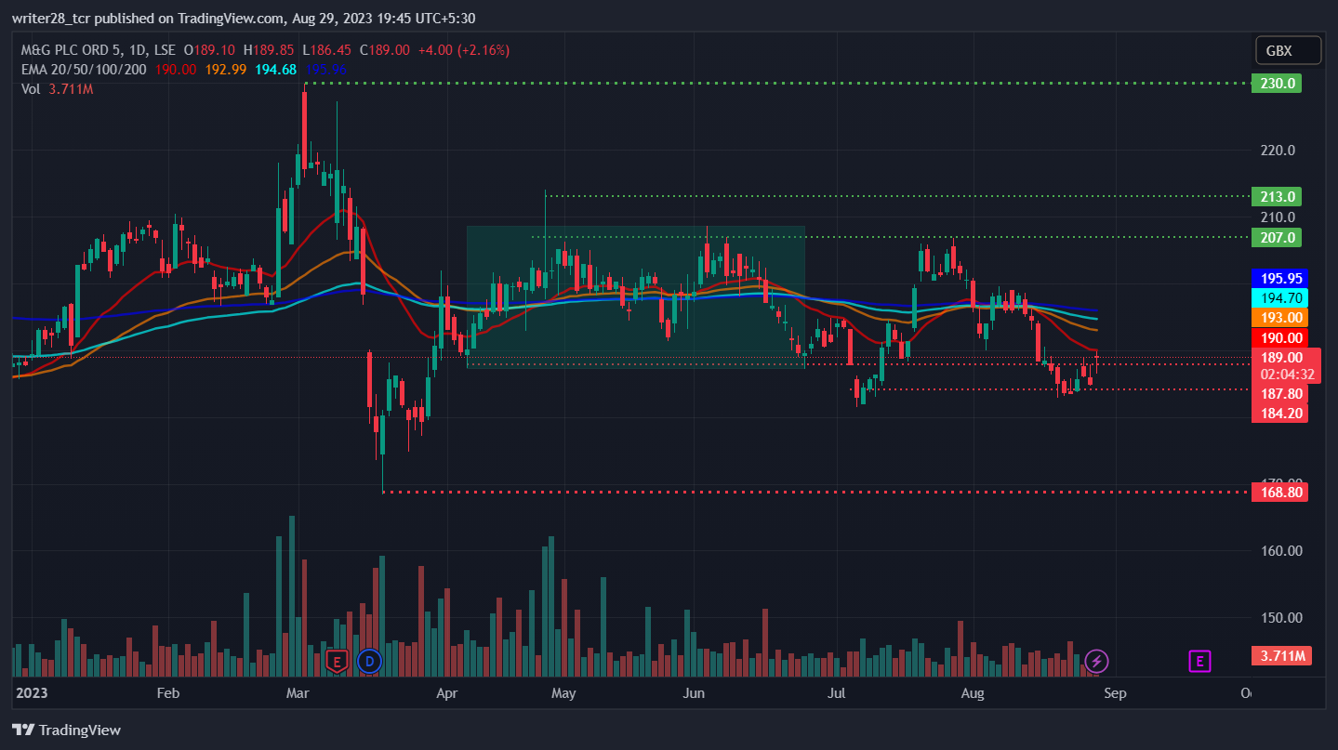Click the 2023 label on time axis
Image resolution: width=1338 pixels, height=750 pixels.
click(x=32, y=693)
